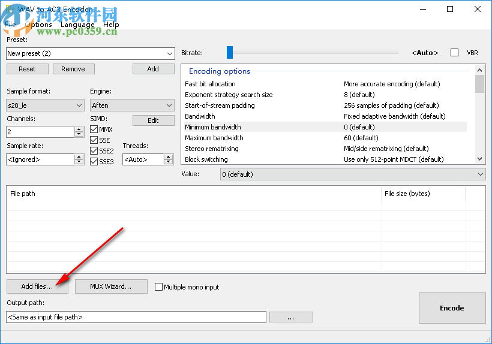Open the Help menu

111,25
